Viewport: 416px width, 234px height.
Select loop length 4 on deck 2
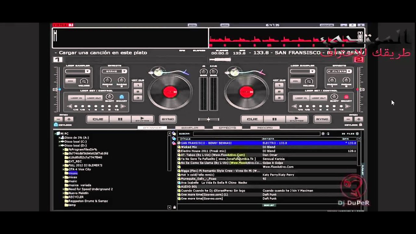pos(327,106)
